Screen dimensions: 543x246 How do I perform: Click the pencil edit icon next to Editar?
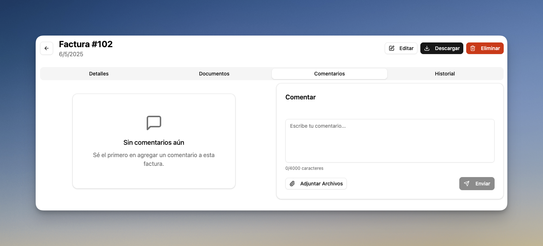coord(392,48)
